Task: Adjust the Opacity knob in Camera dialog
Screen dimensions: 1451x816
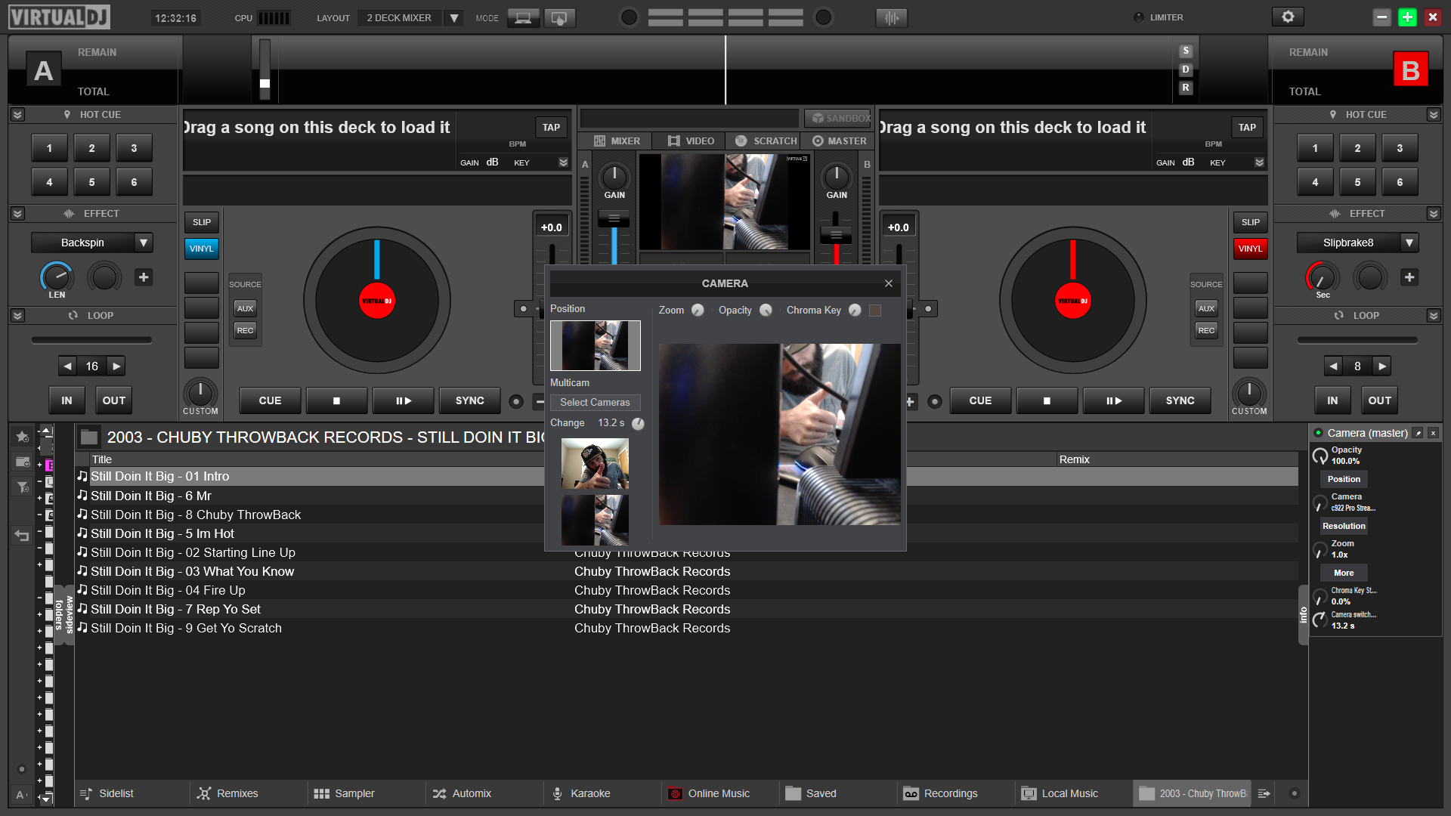Action: pos(766,311)
